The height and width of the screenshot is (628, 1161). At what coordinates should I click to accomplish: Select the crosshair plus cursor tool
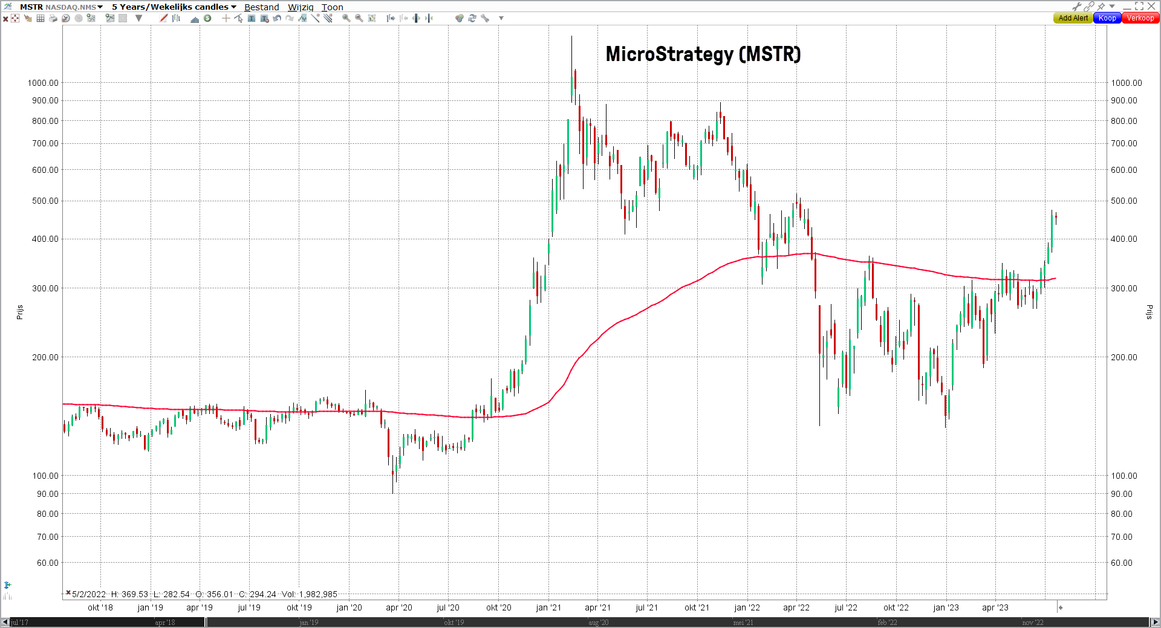point(226,18)
